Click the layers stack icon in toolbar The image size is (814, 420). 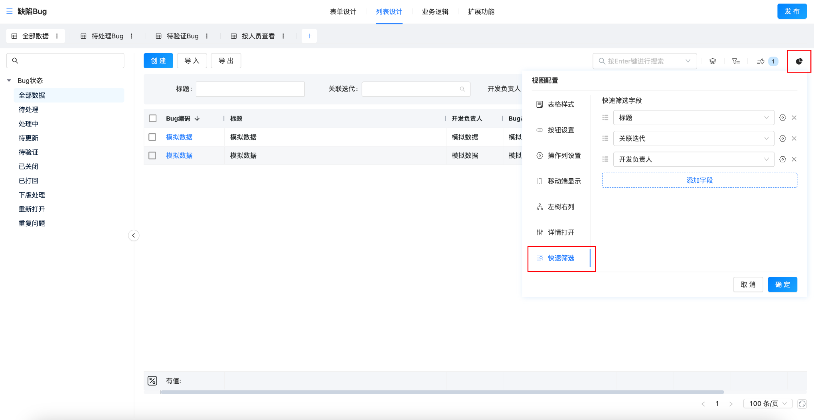(x=713, y=61)
